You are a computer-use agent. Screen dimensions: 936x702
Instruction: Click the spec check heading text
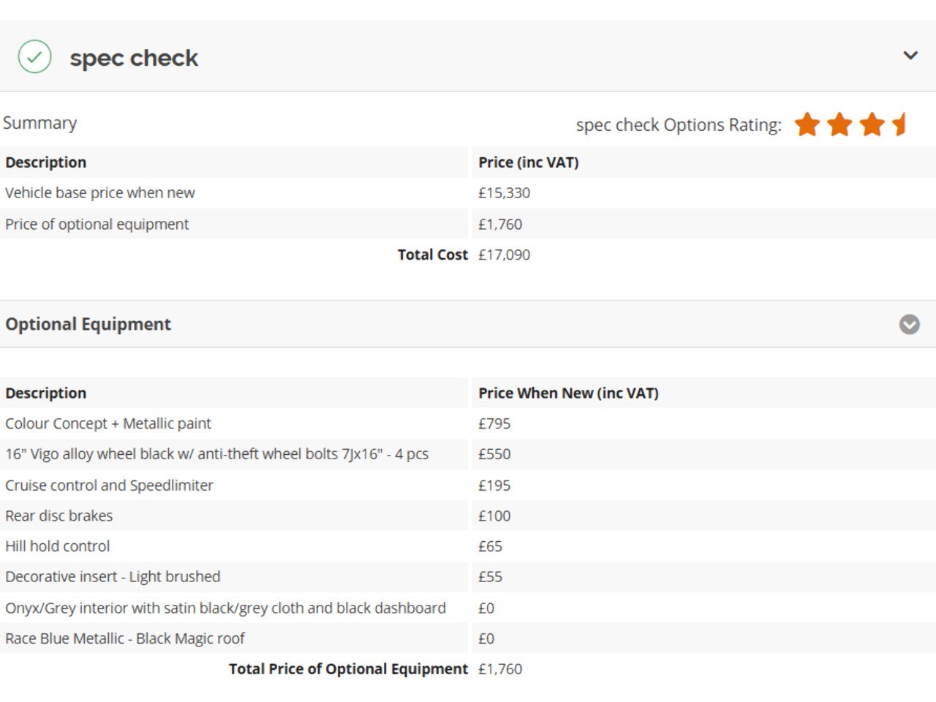(134, 58)
